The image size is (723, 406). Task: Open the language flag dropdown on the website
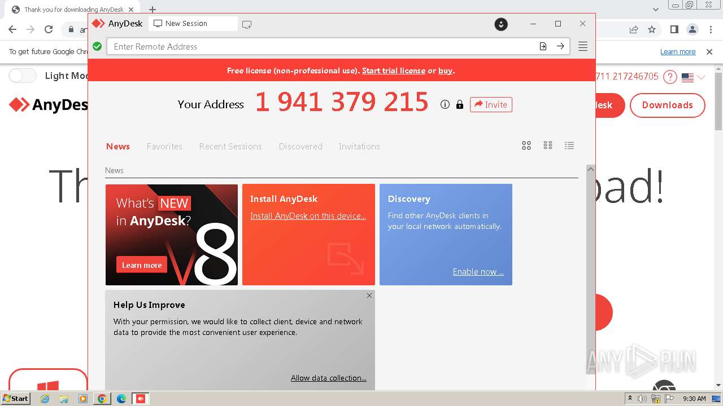(694, 77)
